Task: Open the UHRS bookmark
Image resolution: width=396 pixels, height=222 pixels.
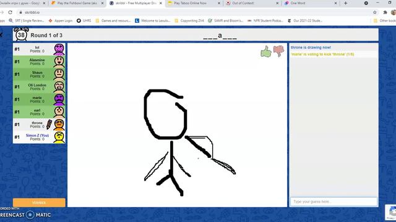Action: click(x=84, y=20)
